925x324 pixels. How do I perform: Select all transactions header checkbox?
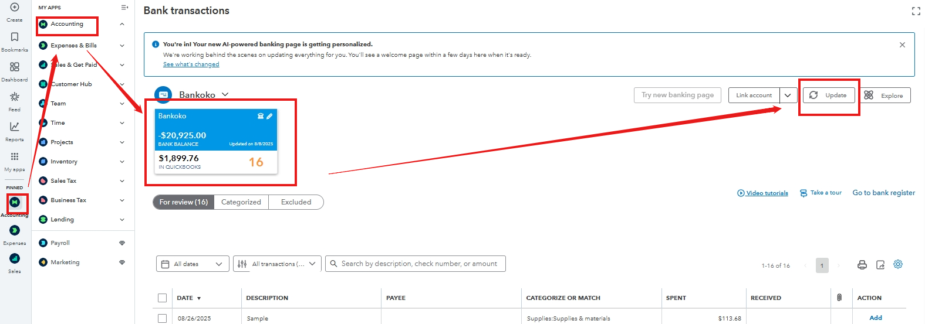click(162, 298)
